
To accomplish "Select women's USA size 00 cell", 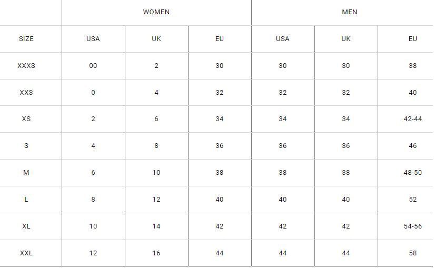I will pyautogui.click(x=93, y=66).
